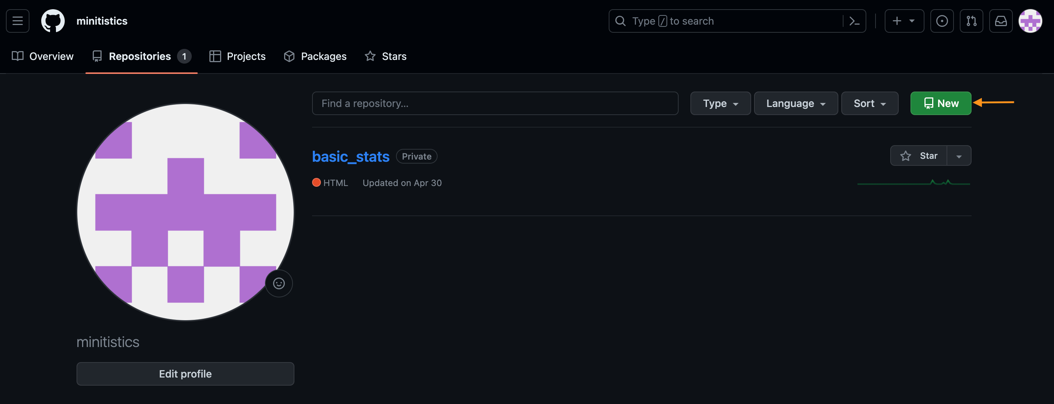Star the basic_stats repository
Screen dimensions: 1054x404
(x=919, y=156)
